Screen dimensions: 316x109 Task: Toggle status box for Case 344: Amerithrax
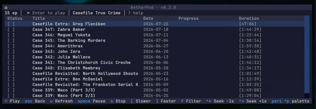click(x=11, y=46)
